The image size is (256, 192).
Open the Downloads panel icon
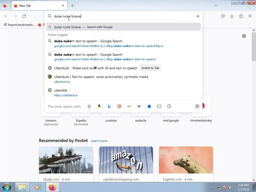point(232,16)
